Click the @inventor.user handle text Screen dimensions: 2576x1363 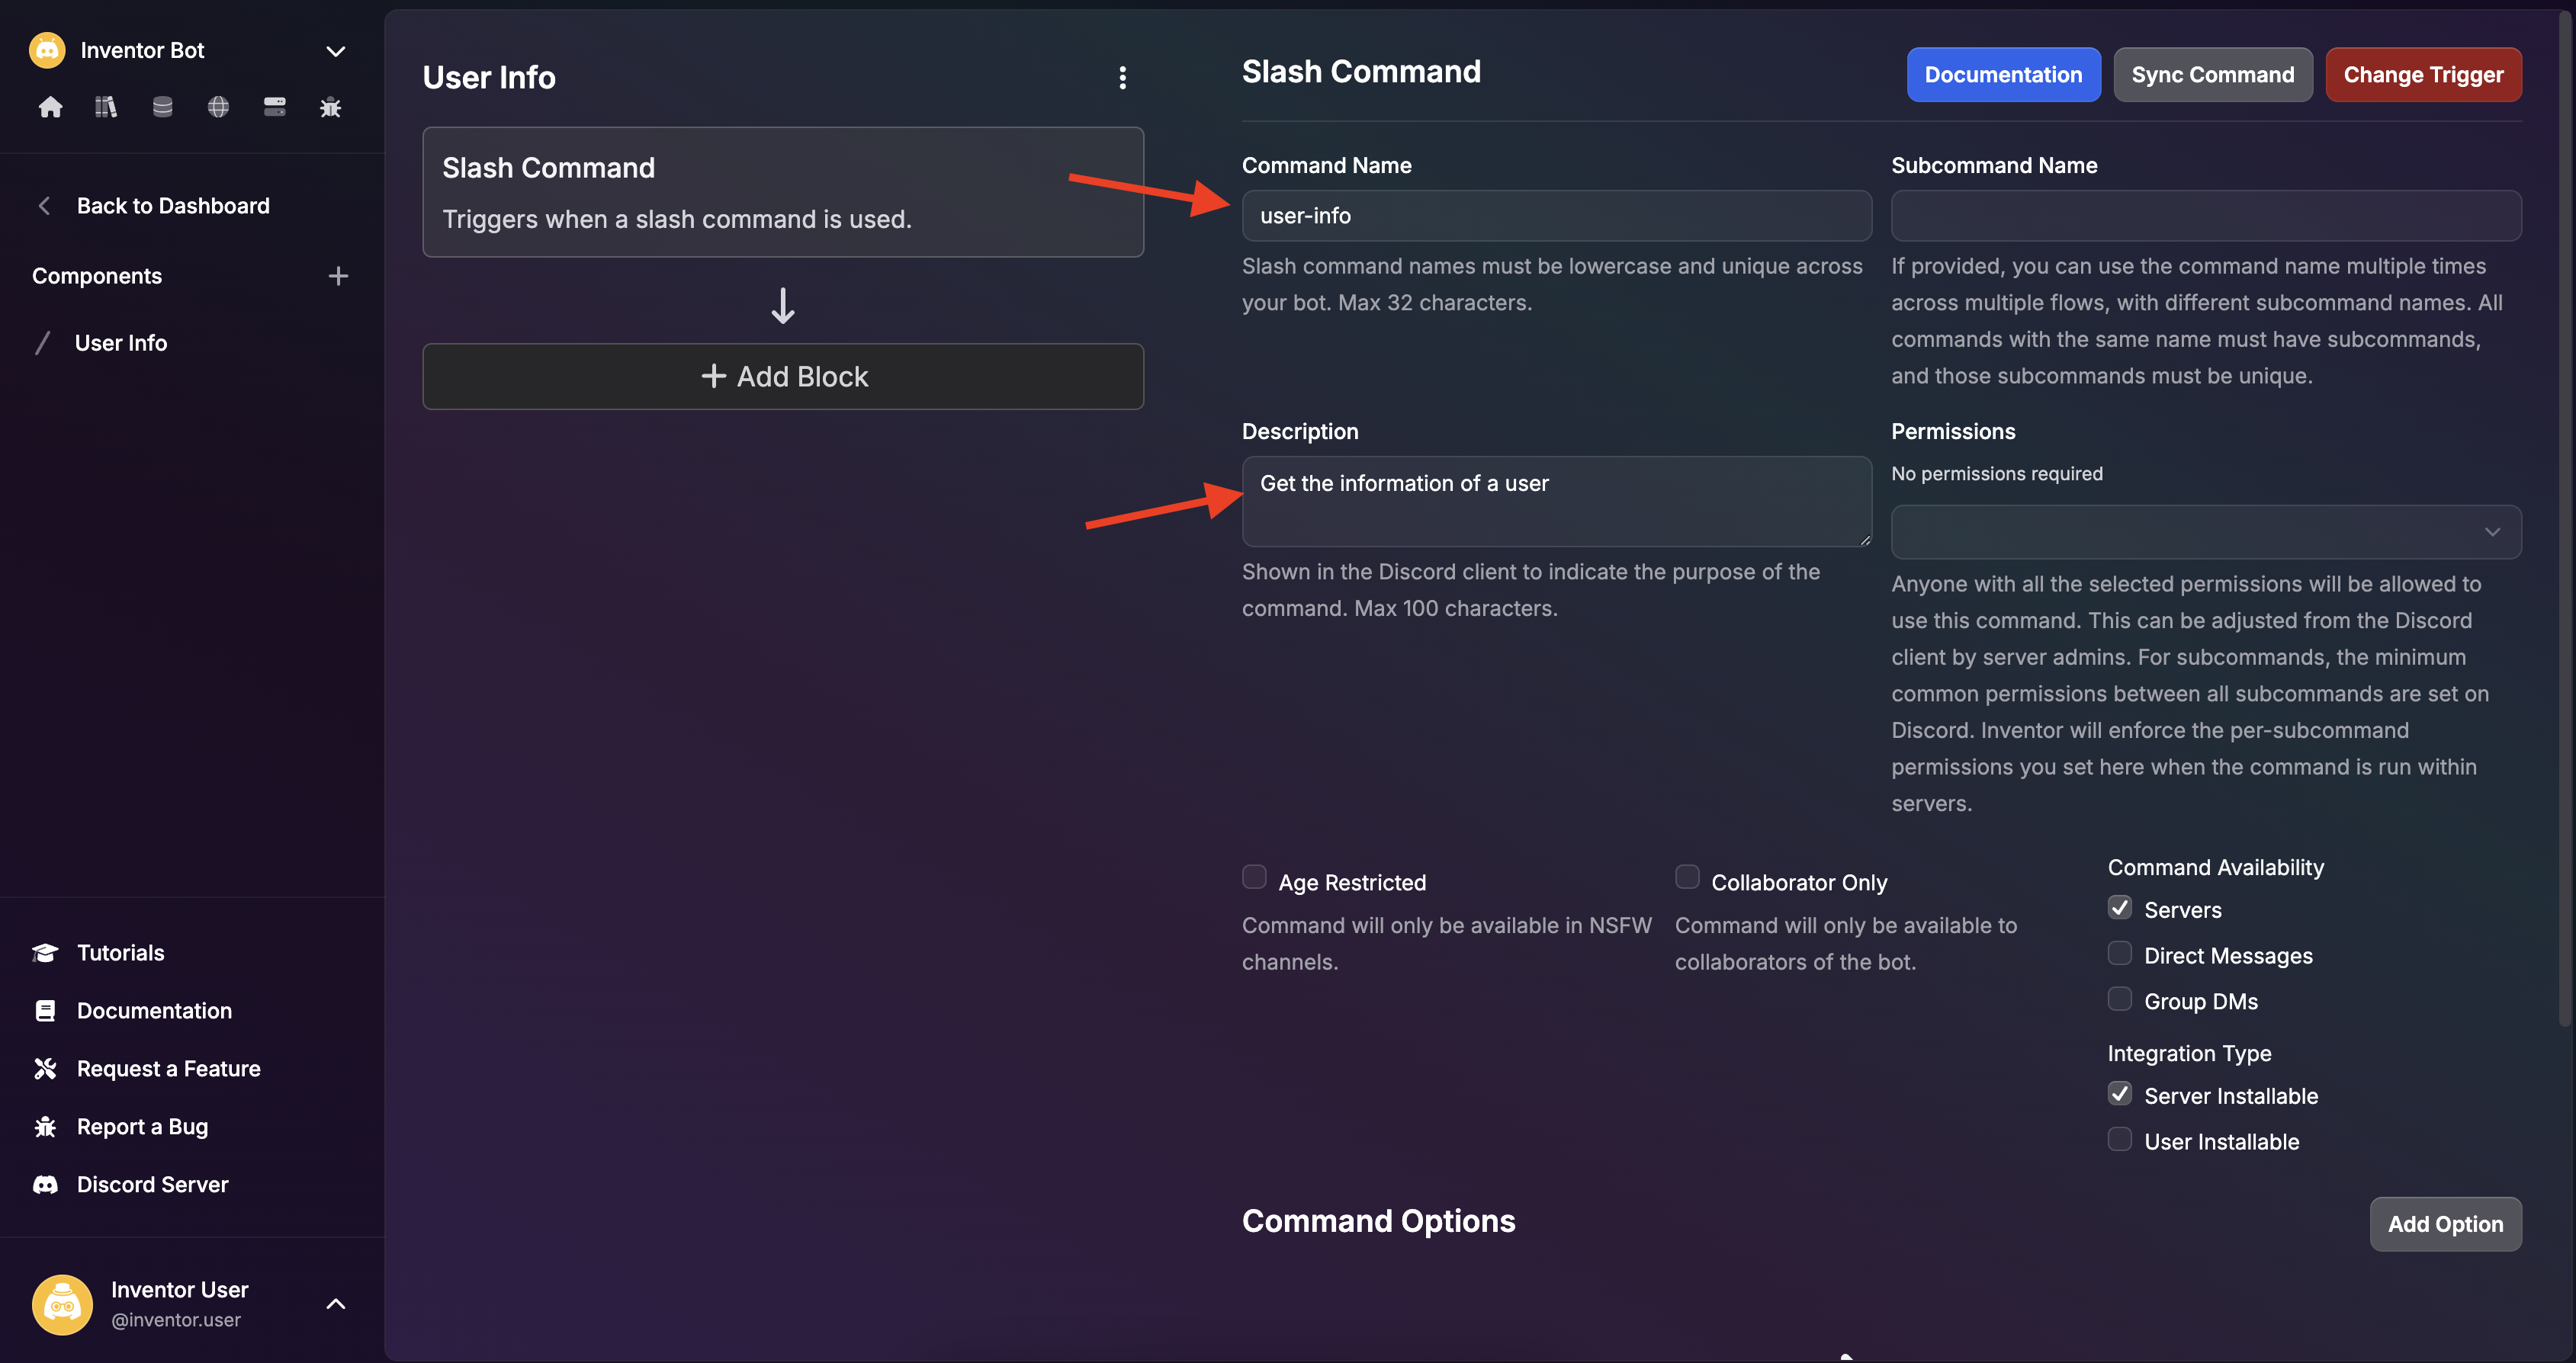(x=176, y=1320)
